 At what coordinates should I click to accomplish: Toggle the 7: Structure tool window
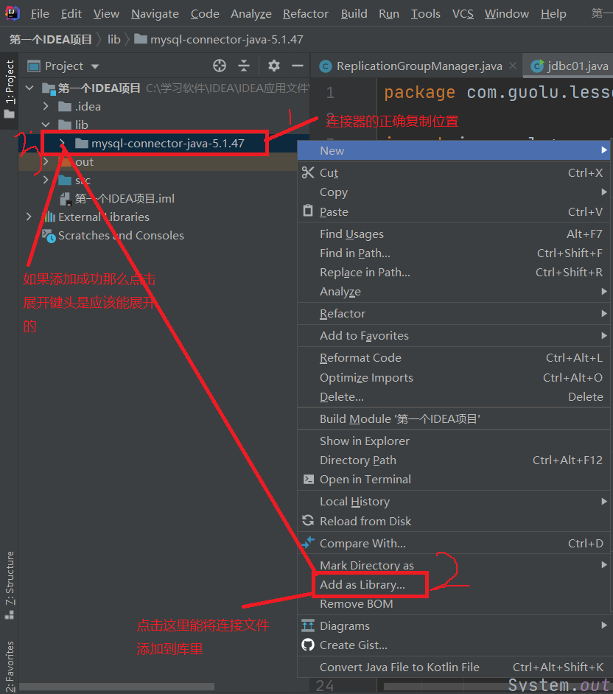[10, 585]
